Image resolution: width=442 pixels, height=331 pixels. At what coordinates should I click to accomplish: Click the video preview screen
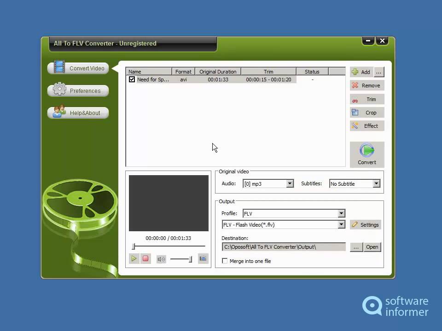(x=169, y=203)
